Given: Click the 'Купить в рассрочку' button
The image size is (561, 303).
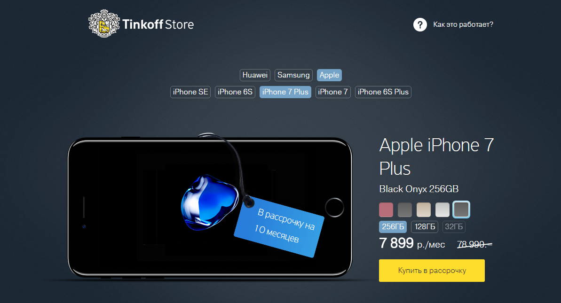Looking at the screenshot, I should click(432, 271).
